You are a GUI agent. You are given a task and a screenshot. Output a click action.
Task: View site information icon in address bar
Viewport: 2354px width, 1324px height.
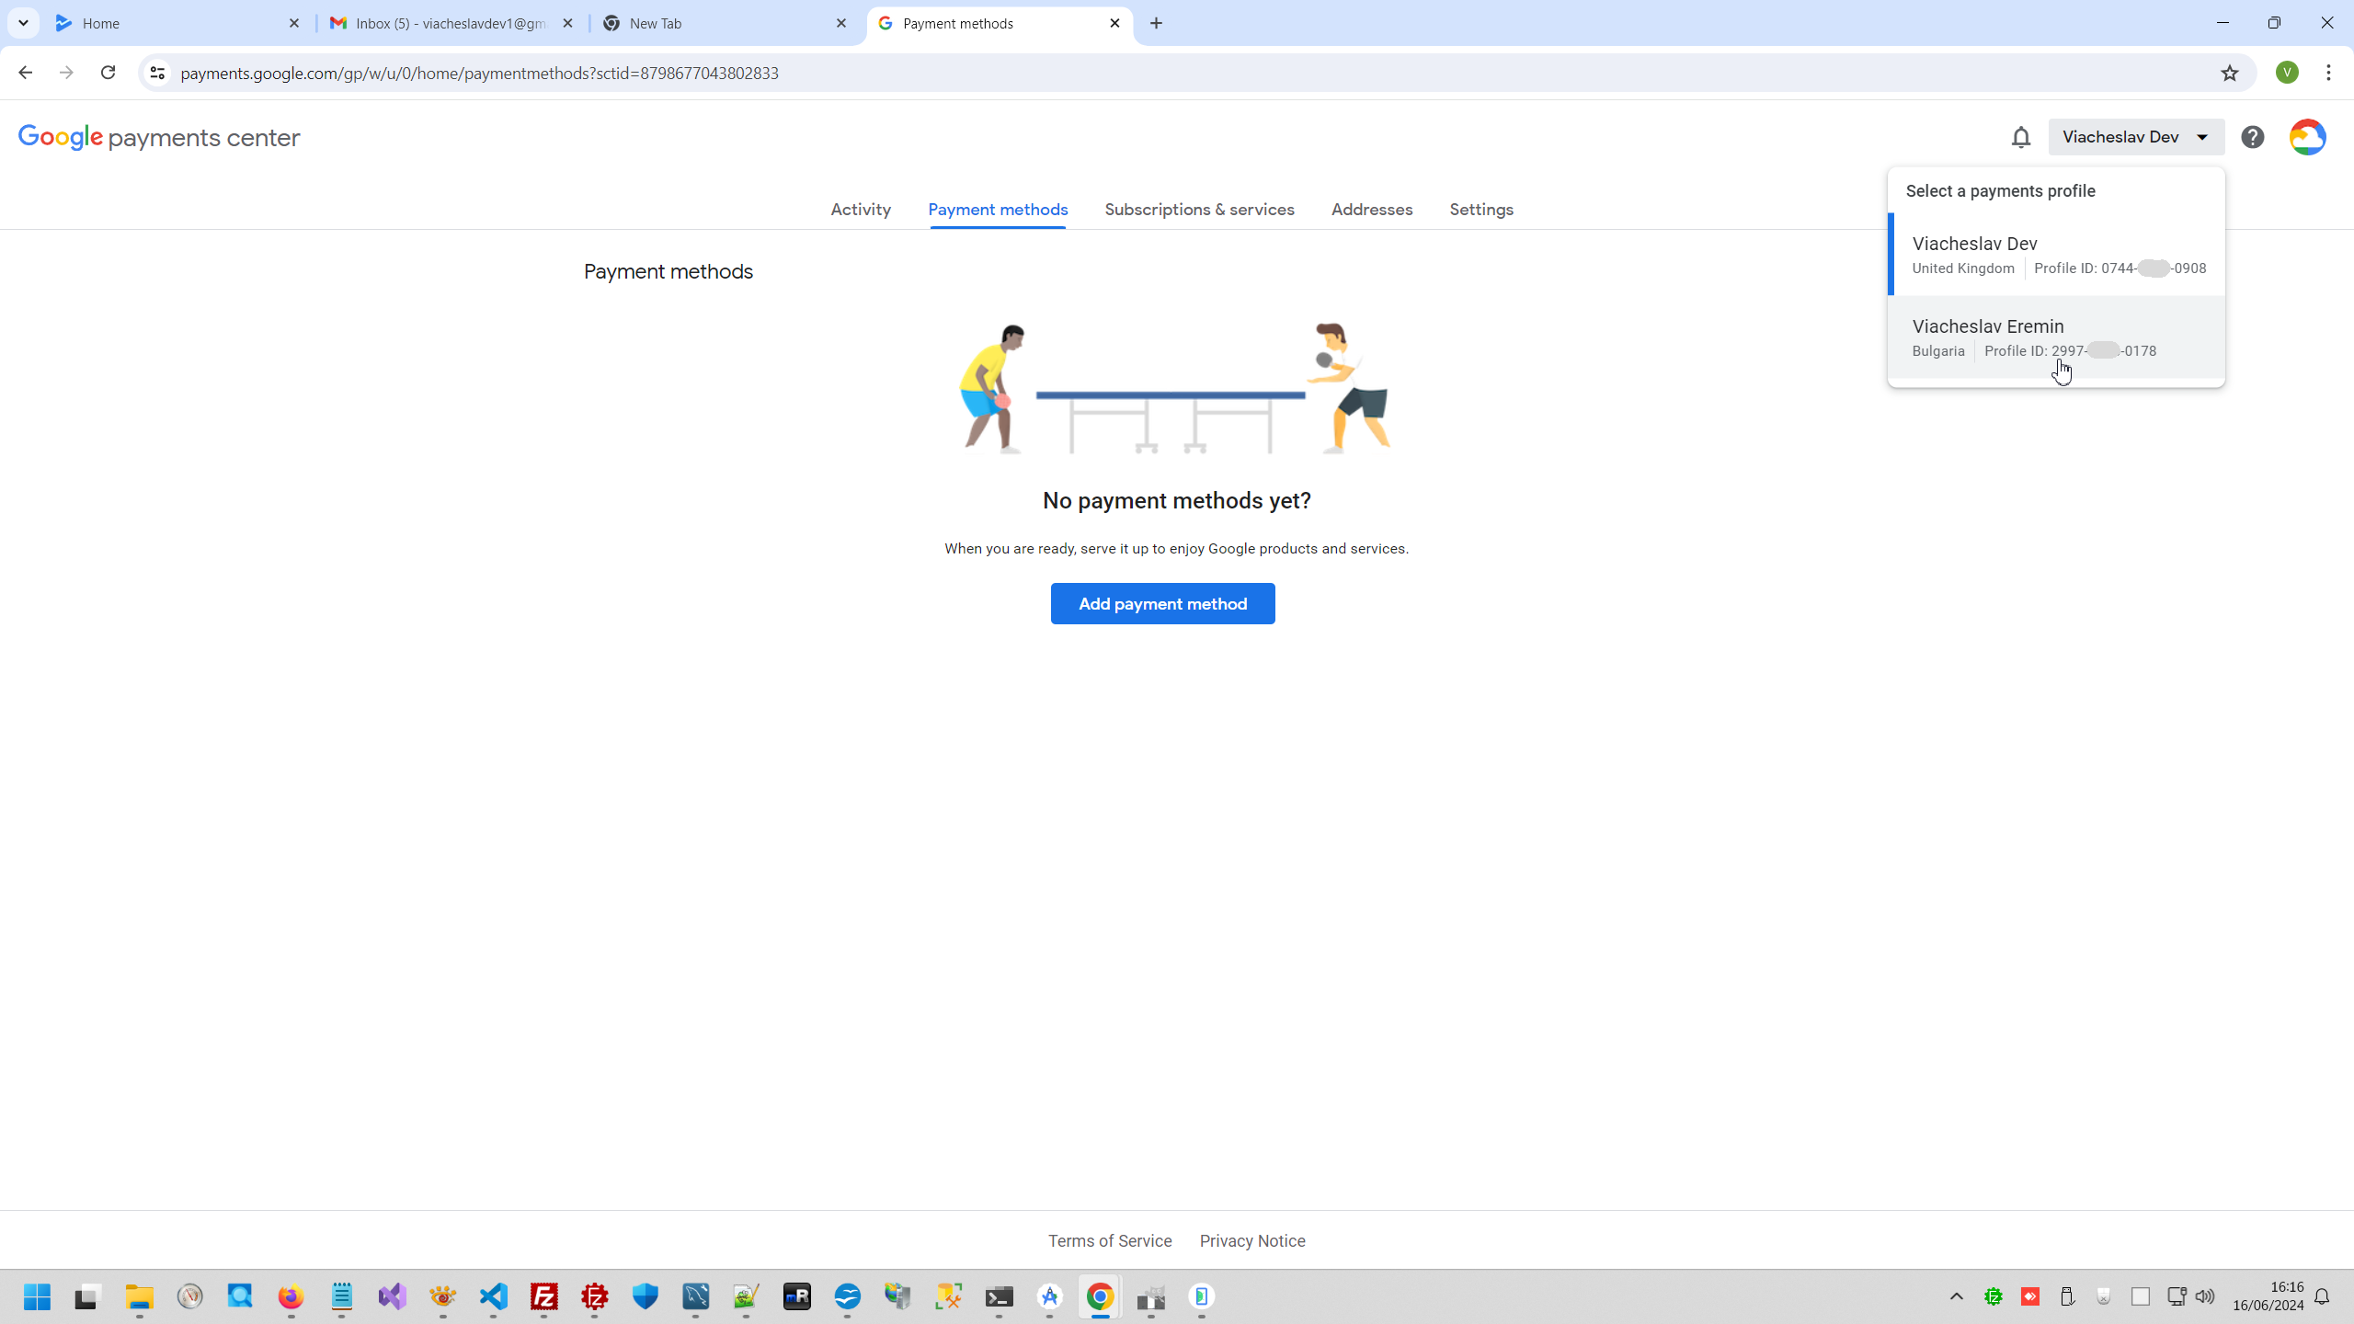(x=157, y=73)
